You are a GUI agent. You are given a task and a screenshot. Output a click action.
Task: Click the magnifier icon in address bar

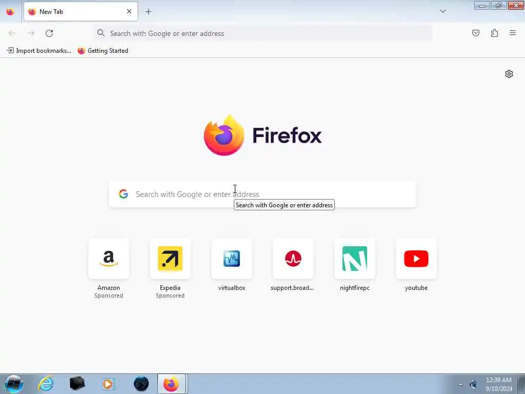(x=101, y=33)
